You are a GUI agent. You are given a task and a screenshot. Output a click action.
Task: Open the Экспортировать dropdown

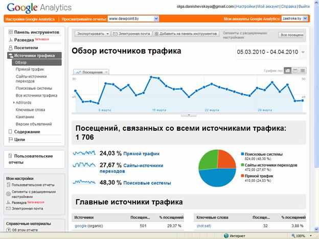coord(93,34)
